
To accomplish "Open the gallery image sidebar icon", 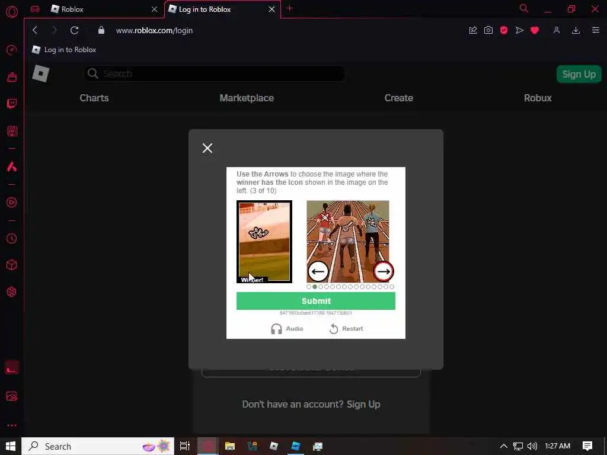I will (12, 396).
